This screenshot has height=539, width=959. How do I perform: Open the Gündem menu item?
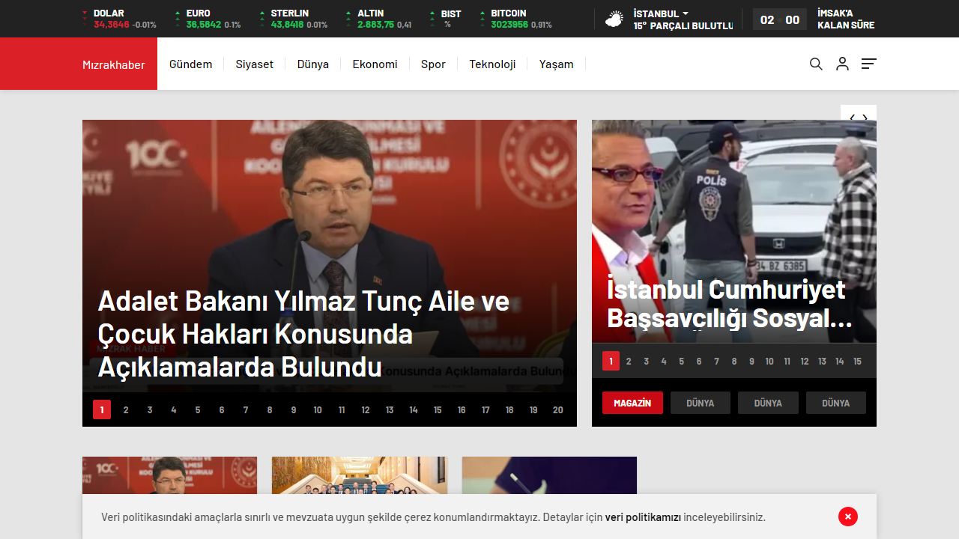pos(190,64)
